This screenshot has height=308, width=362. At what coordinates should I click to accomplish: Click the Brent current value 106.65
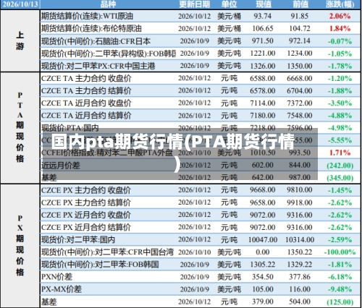click(263, 28)
